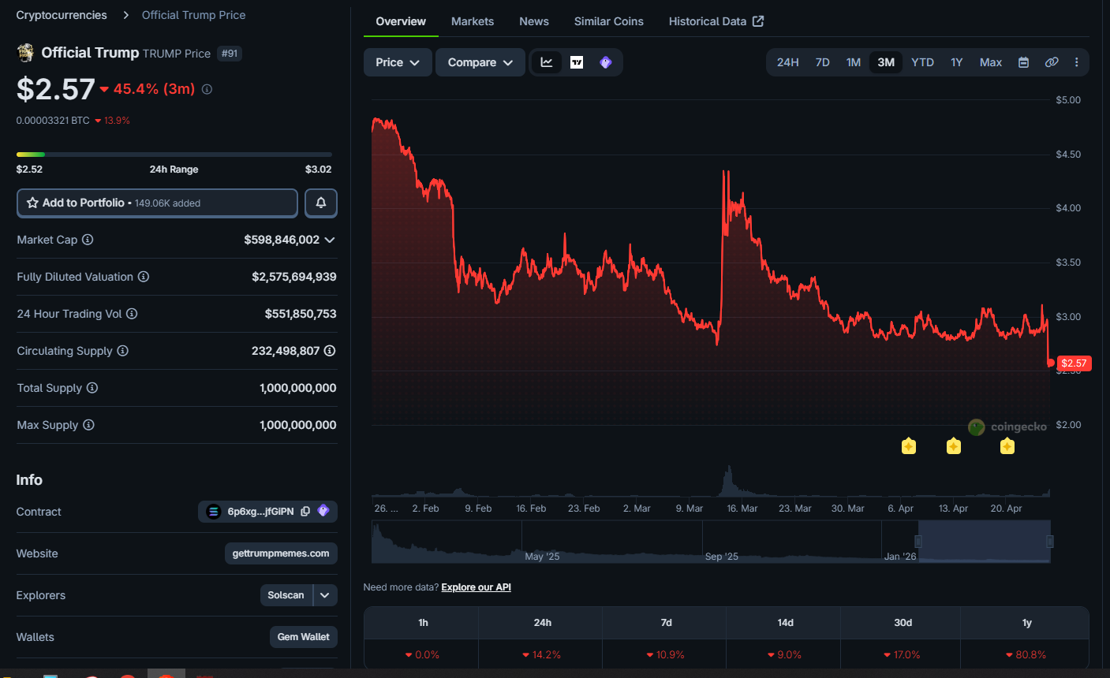Show Total Supply info tooltip
Image resolution: width=1110 pixels, height=678 pixels.
pyautogui.click(x=92, y=388)
